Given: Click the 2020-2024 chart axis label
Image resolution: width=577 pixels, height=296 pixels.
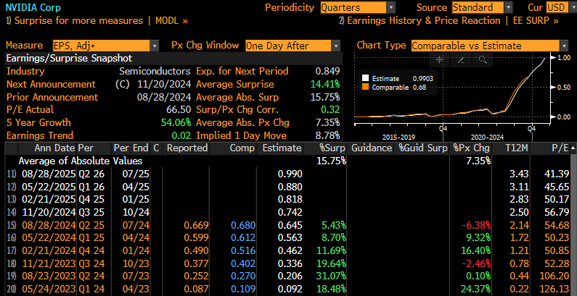Looking at the screenshot, I should [487, 138].
